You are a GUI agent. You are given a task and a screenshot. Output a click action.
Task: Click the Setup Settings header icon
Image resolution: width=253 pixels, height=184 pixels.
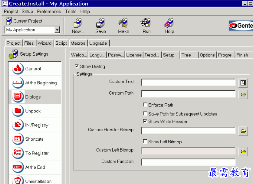point(13,54)
